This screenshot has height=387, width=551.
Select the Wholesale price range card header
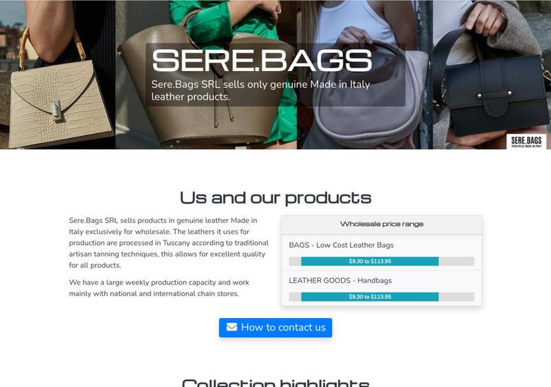pyautogui.click(x=382, y=225)
